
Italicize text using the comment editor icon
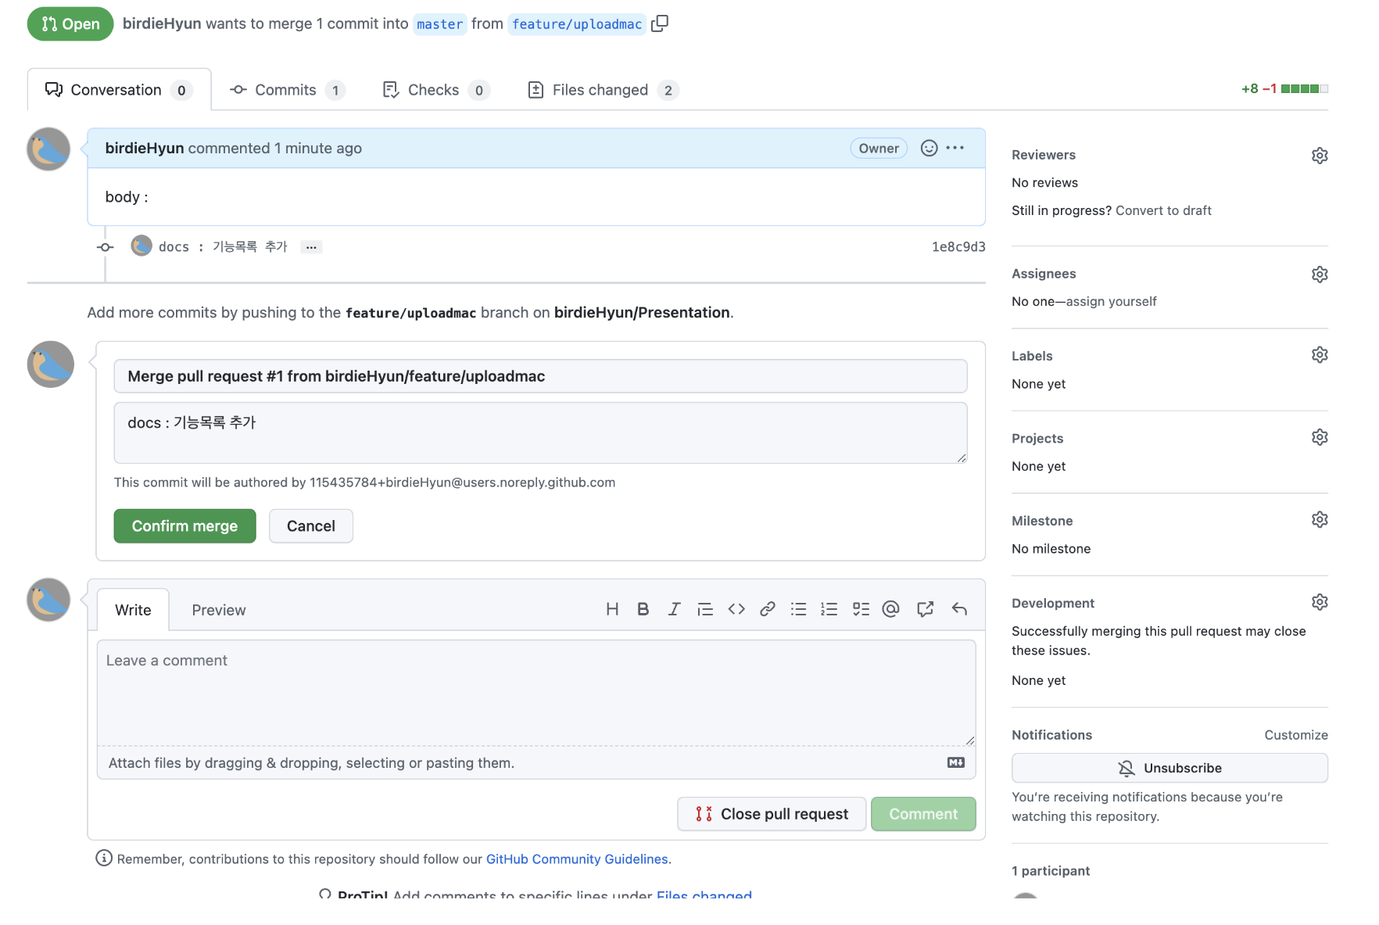click(x=674, y=608)
